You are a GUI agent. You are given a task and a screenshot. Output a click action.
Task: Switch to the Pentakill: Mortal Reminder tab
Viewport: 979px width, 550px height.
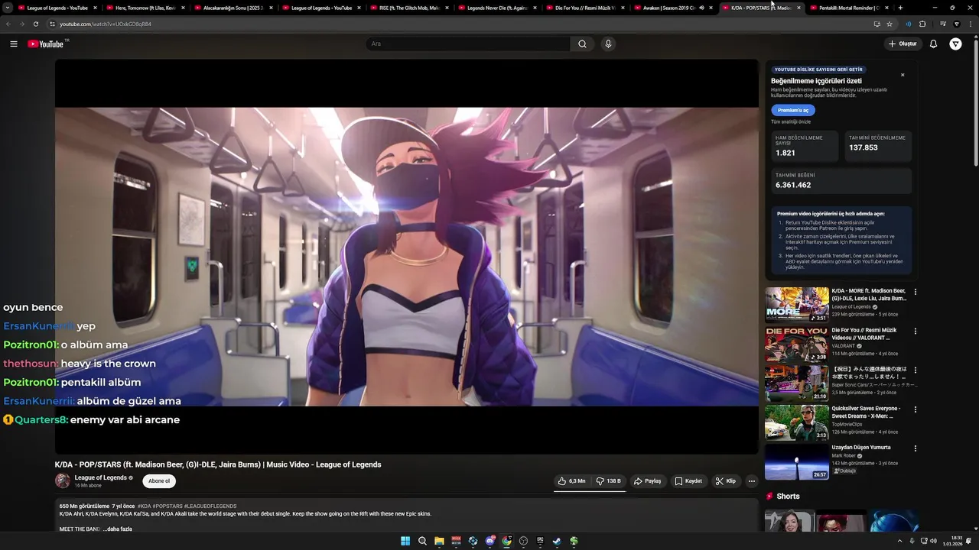(849, 8)
